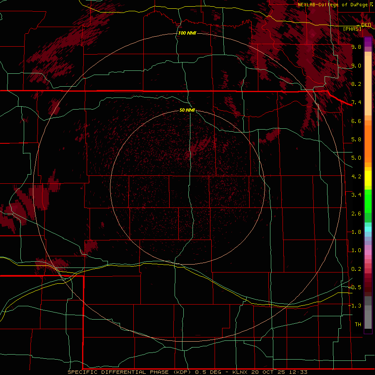Image resolution: width=375 pixels, height=375 pixels.
Task: Click the "TH" threshold label on the scale
Action: (358, 325)
